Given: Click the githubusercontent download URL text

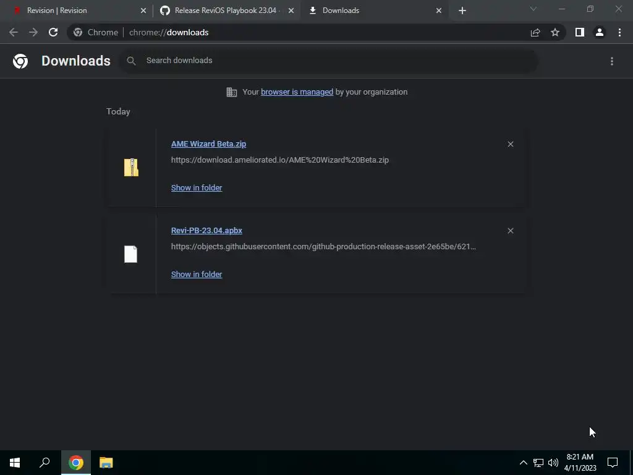Looking at the screenshot, I should click(323, 246).
